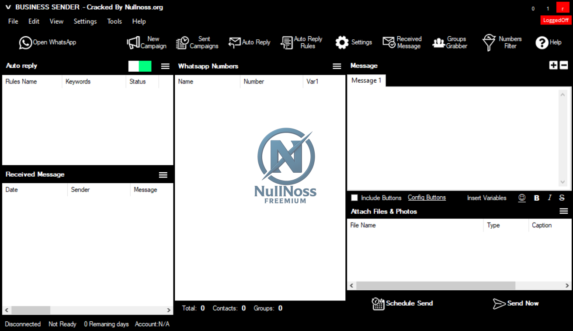
Task: Open the Numbers Filter tool
Action: click(x=502, y=42)
